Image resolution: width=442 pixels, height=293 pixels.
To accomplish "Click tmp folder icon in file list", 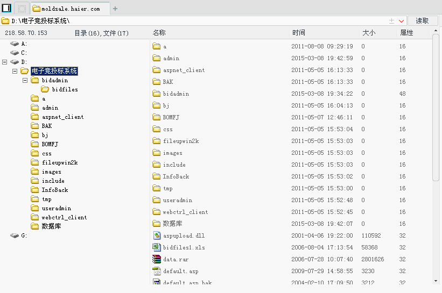I will tap(157, 188).
